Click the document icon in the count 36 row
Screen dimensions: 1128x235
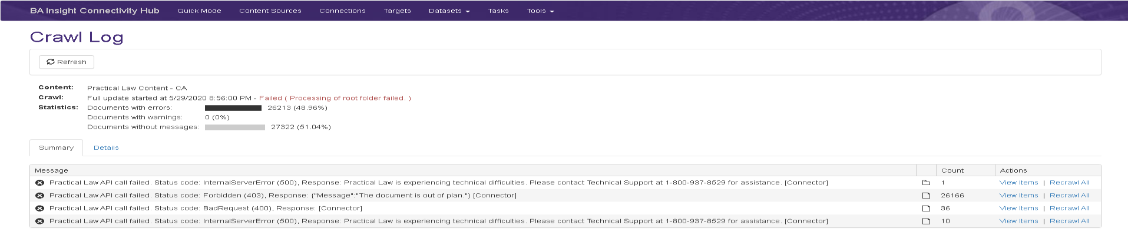[926, 209]
